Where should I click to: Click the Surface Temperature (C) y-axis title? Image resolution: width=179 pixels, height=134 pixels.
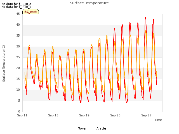4,63
